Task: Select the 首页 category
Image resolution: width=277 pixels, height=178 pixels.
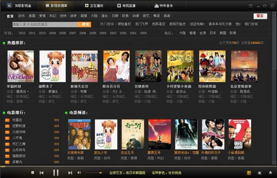Action: (x=10, y=16)
